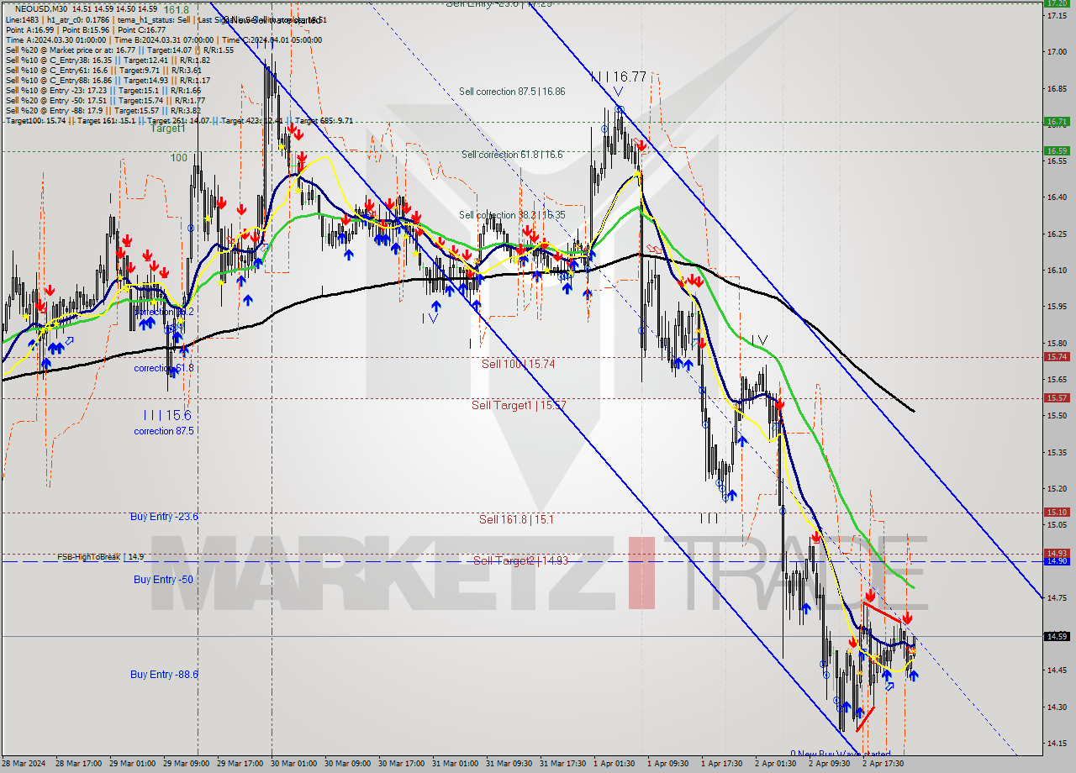The image size is (1076, 773).
Task: Select 'Sell correction 87.5 | 16.86' label
Action: pyautogui.click(x=512, y=92)
